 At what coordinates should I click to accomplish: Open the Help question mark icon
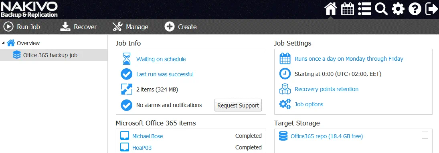[415, 9]
